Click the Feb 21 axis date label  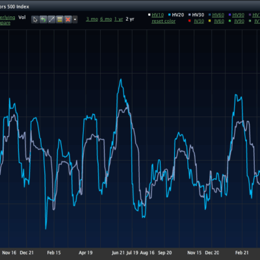(242, 253)
